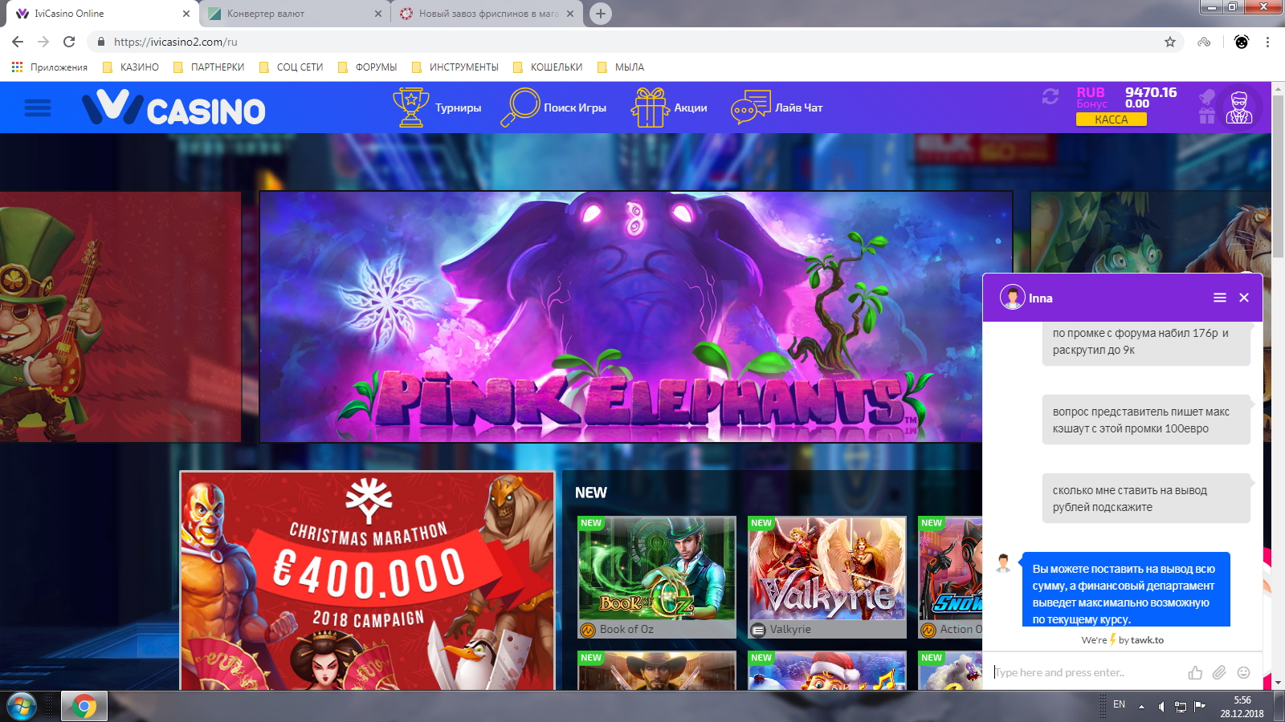
Task: Open ПАРТНЕРКИ bookmarks folder
Action: click(x=208, y=67)
